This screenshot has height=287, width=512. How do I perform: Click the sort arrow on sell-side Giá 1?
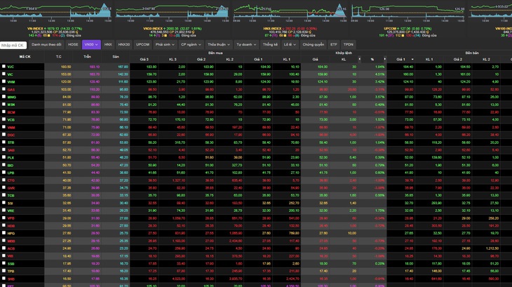click(x=412, y=60)
